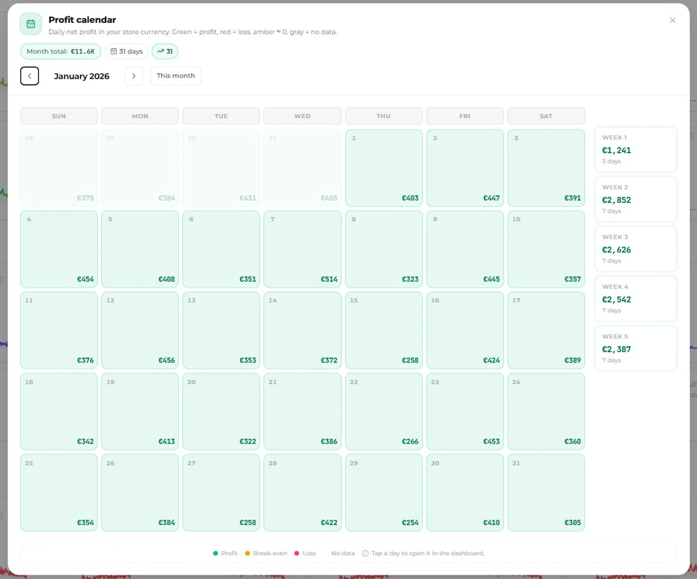Jump to This month
The image size is (697, 579).
click(x=176, y=76)
